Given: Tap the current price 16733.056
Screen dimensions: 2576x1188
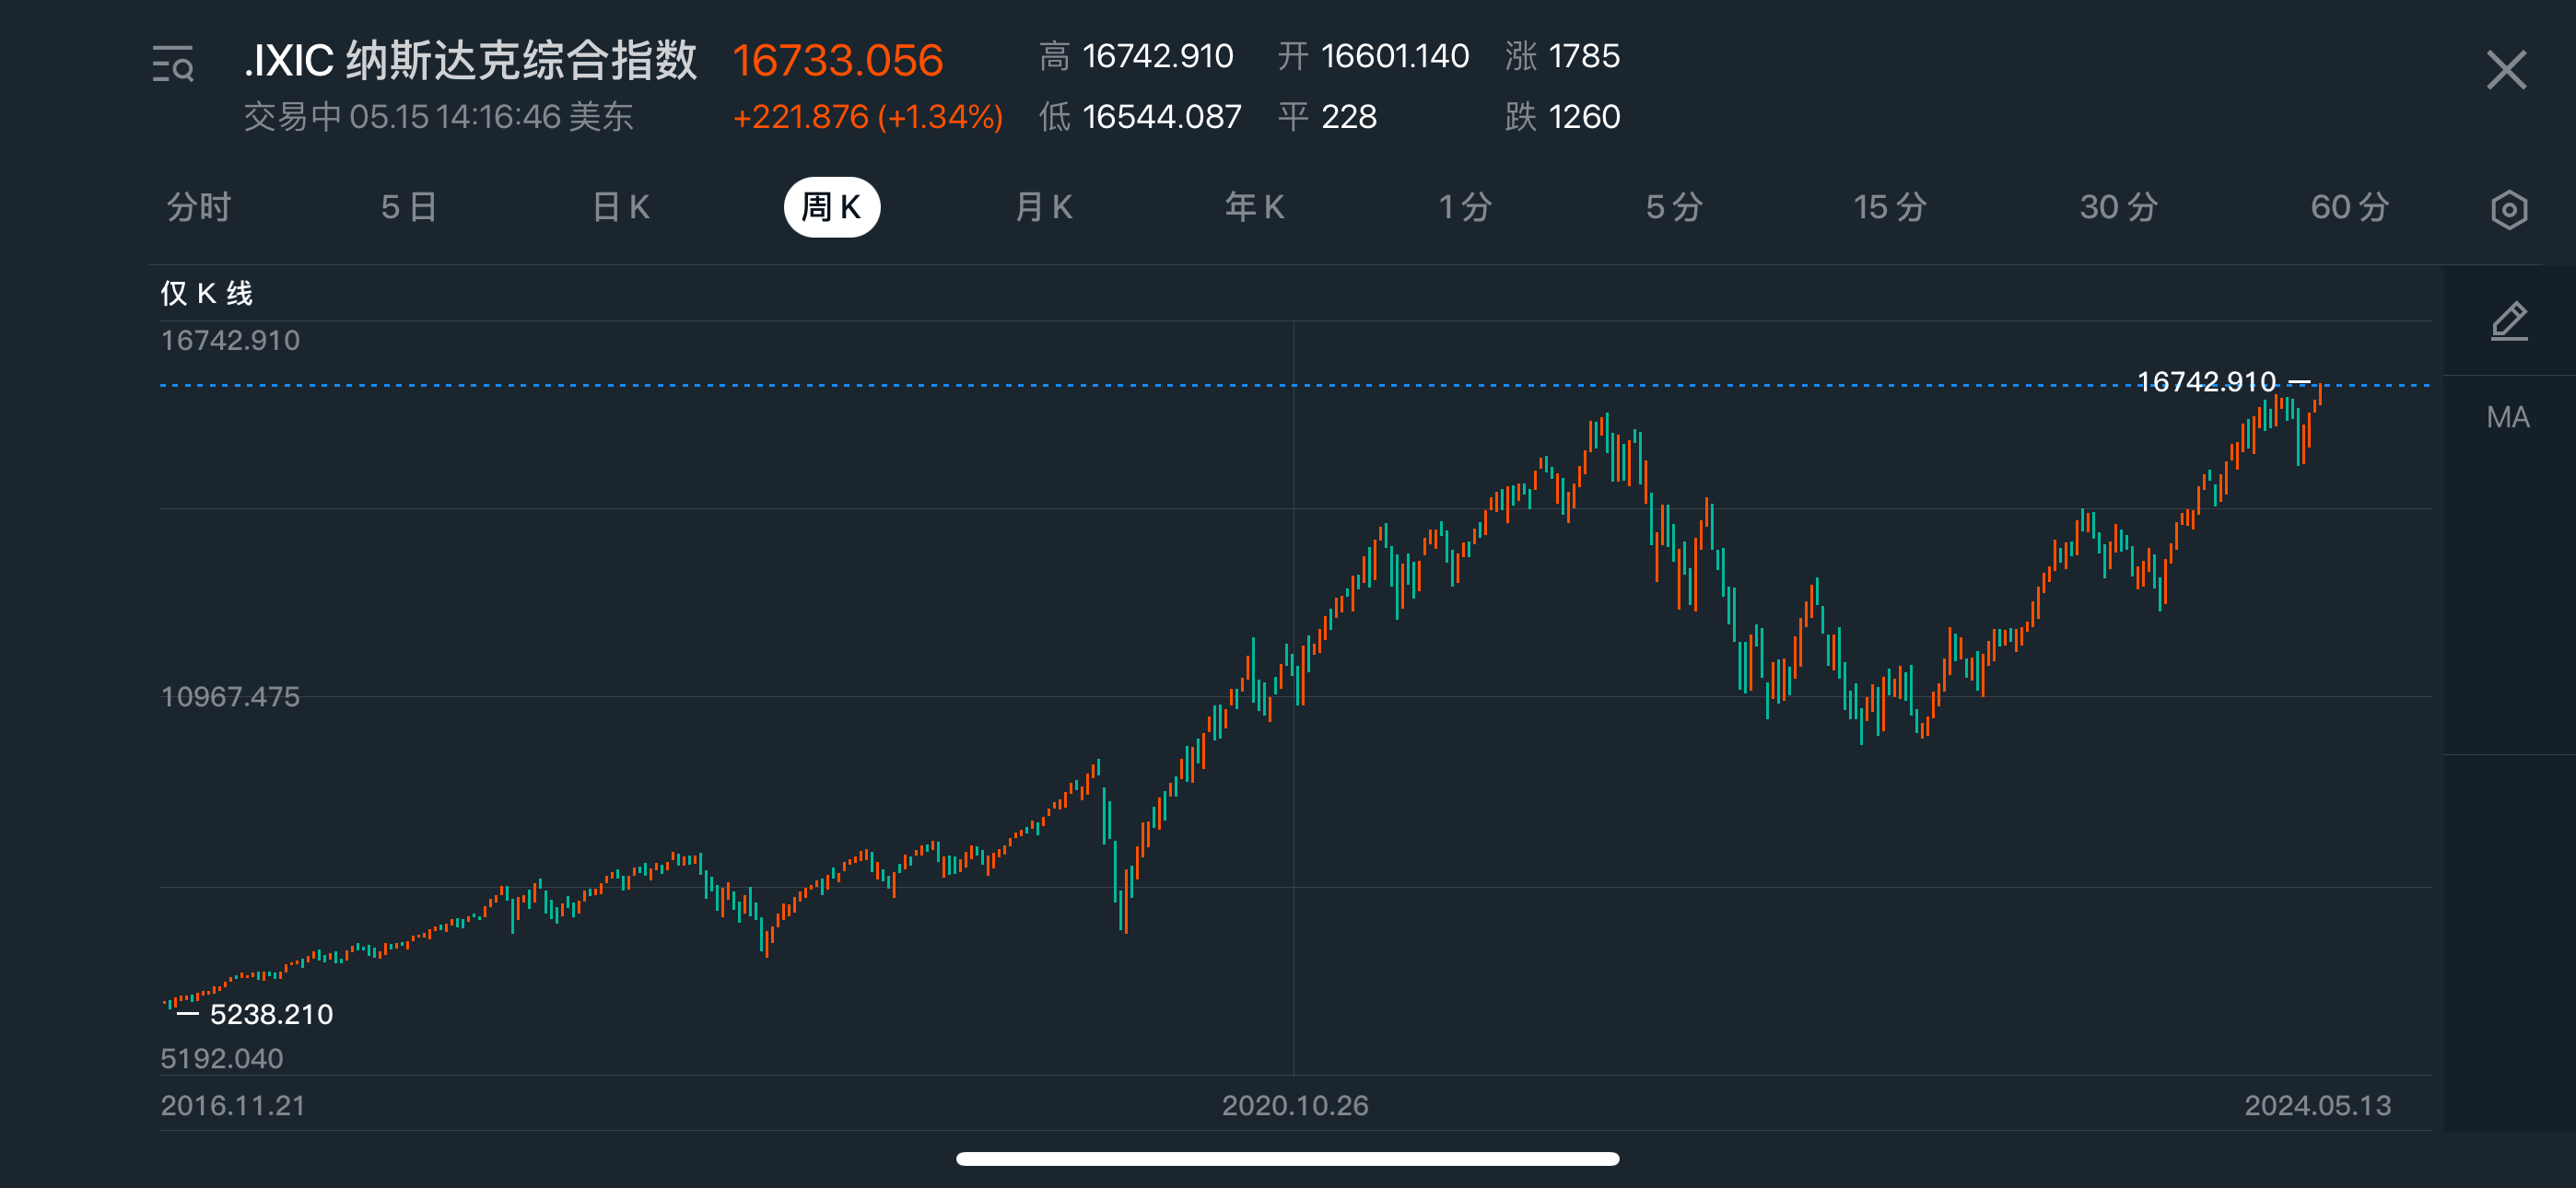Looking at the screenshot, I should pyautogui.click(x=838, y=60).
